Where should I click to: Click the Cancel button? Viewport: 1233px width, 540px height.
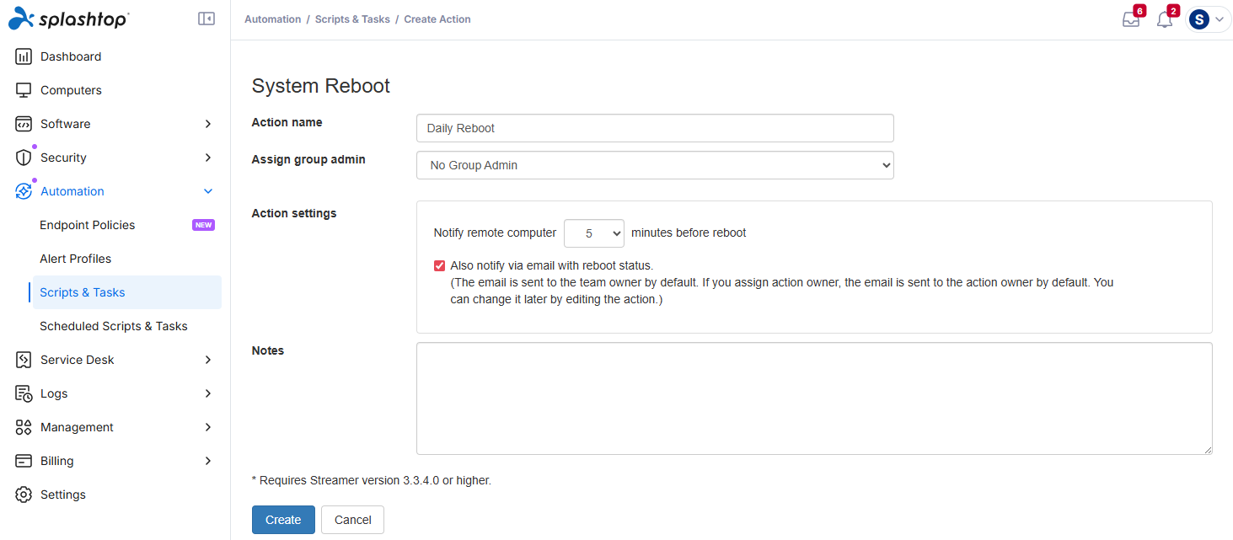pyautogui.click(x=352, y=520)
